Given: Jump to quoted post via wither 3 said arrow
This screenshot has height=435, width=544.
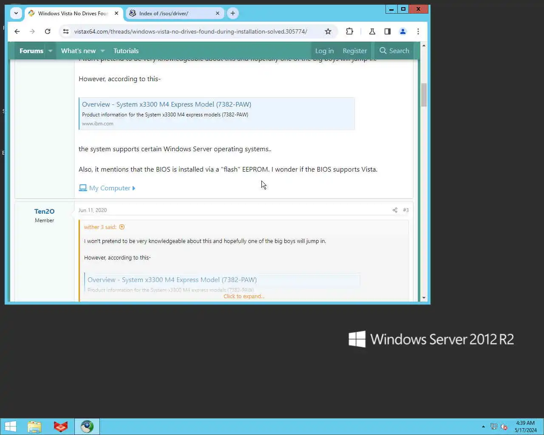Looking at the screenshot, I should (x=122, y=227).
